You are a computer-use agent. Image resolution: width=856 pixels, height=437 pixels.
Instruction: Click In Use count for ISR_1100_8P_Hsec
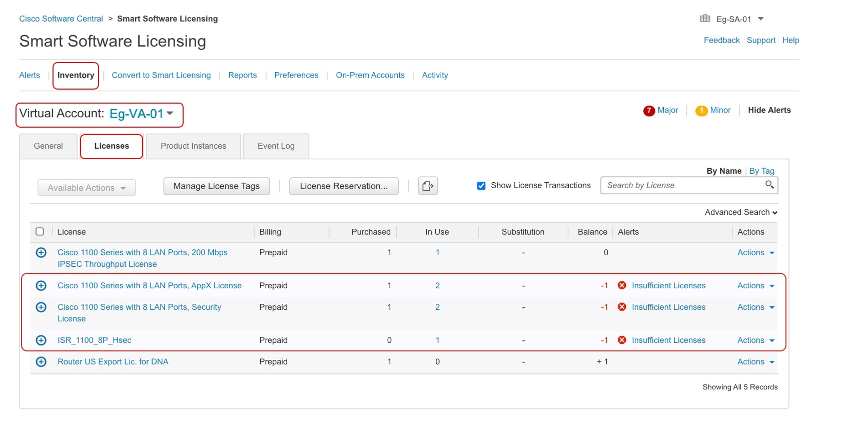point(437,340)
